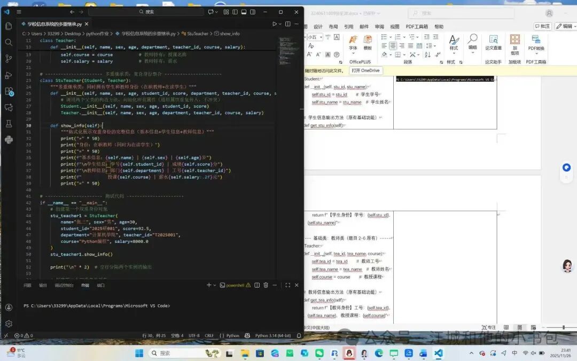Expand the 编辑 mode dropdown in Word
The image size is (577, 361).
566,26
